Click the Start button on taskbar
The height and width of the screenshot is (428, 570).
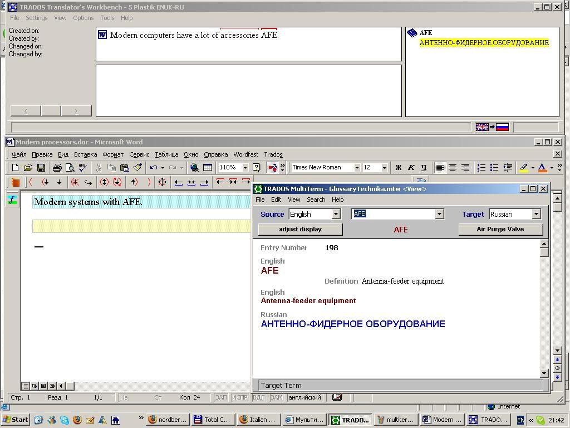15,420
